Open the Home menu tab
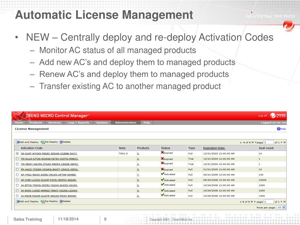300x225 pixels. [x=19, y=123]
